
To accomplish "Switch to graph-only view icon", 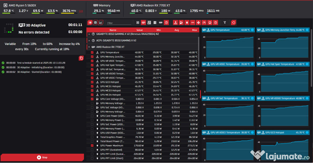I will (101, 23).
